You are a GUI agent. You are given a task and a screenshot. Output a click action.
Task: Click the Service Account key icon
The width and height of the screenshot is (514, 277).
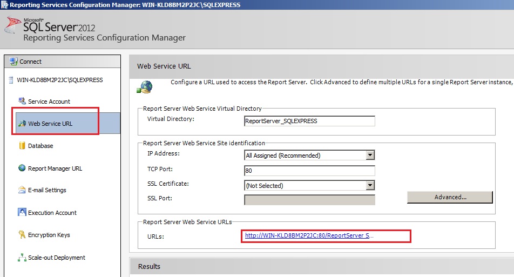coord(22,101)
